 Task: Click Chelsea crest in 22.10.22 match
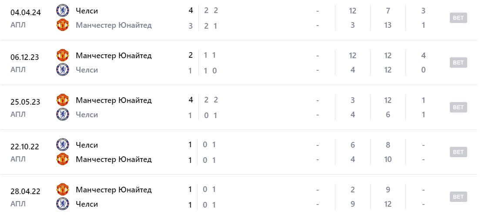coord(63,145)
